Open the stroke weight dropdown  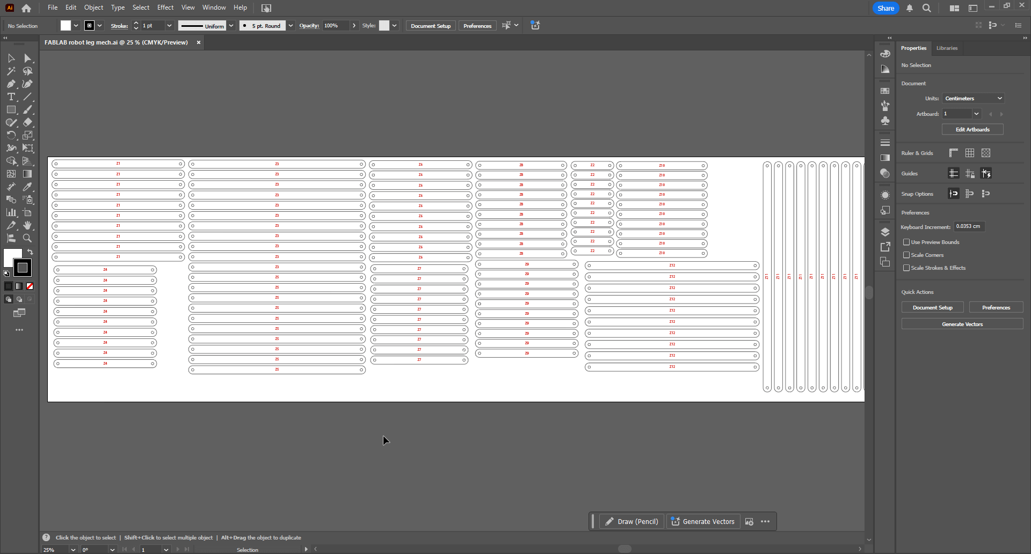click(x=169, y=26)
